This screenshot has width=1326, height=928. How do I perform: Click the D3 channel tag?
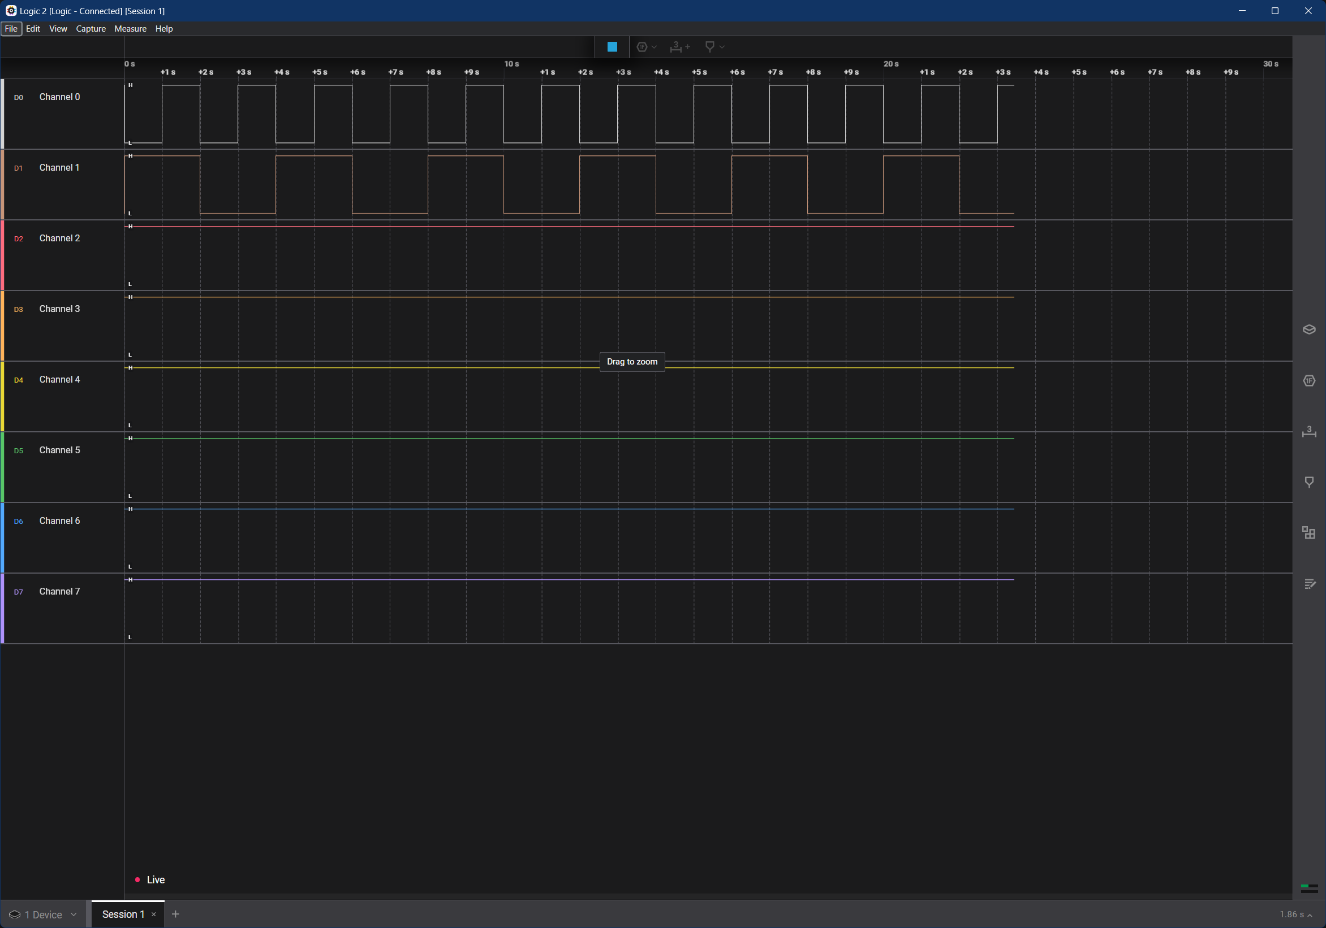(x=19, y=309)
